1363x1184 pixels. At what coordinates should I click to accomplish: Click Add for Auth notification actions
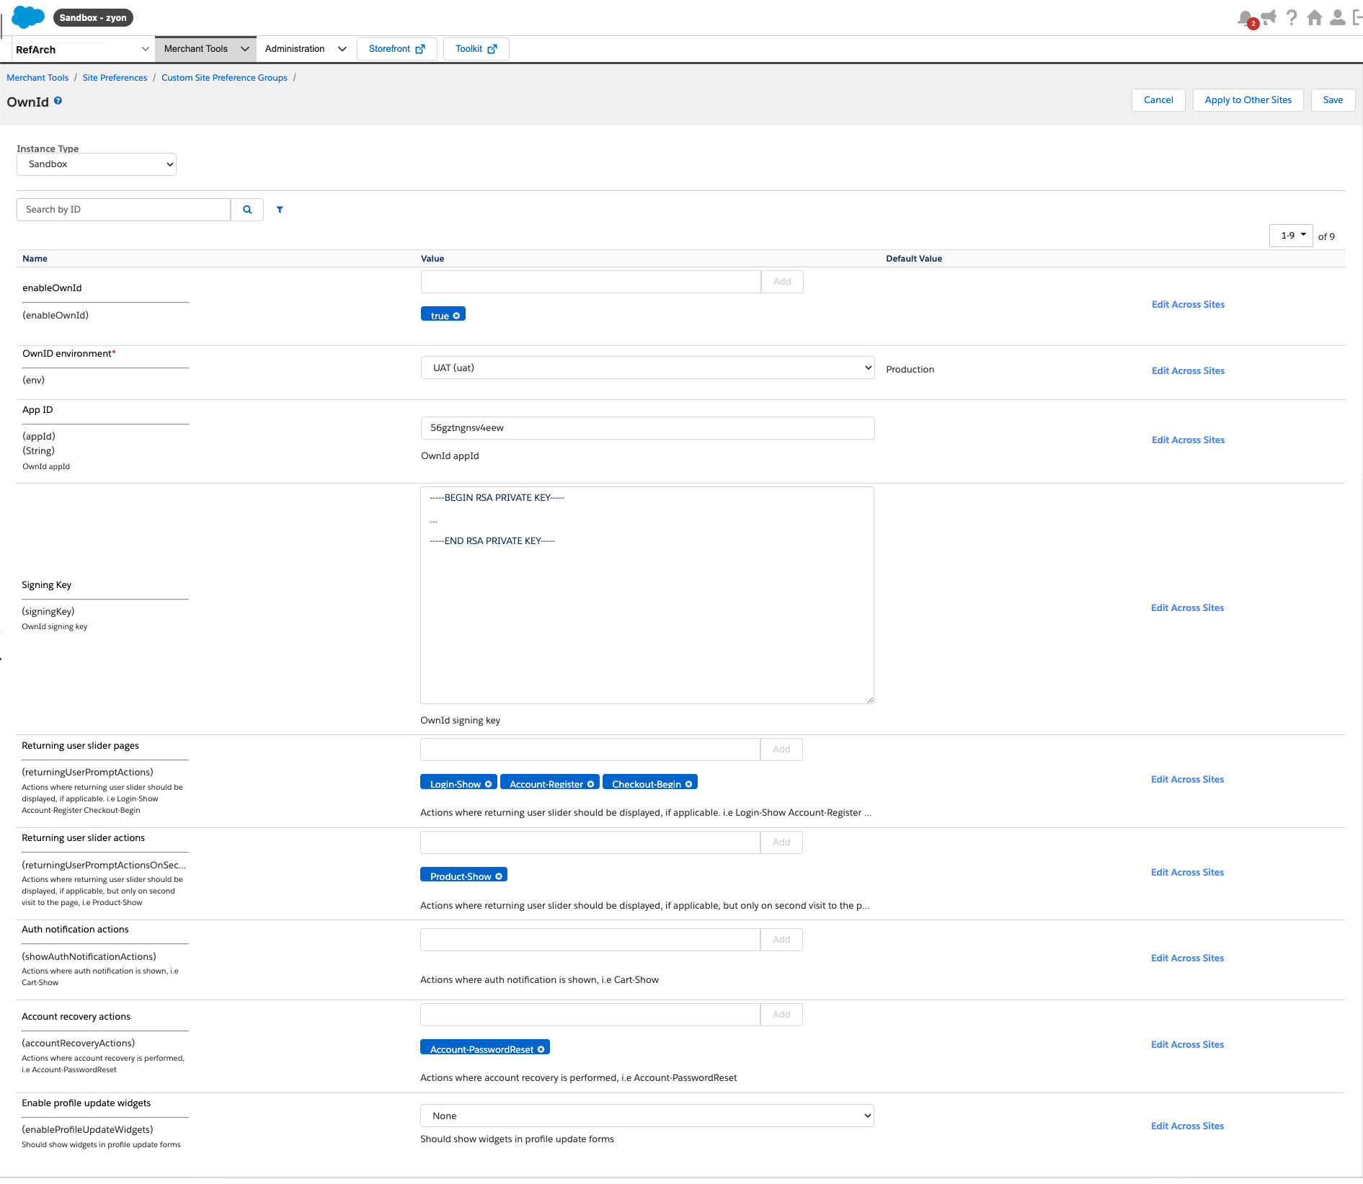781,940
